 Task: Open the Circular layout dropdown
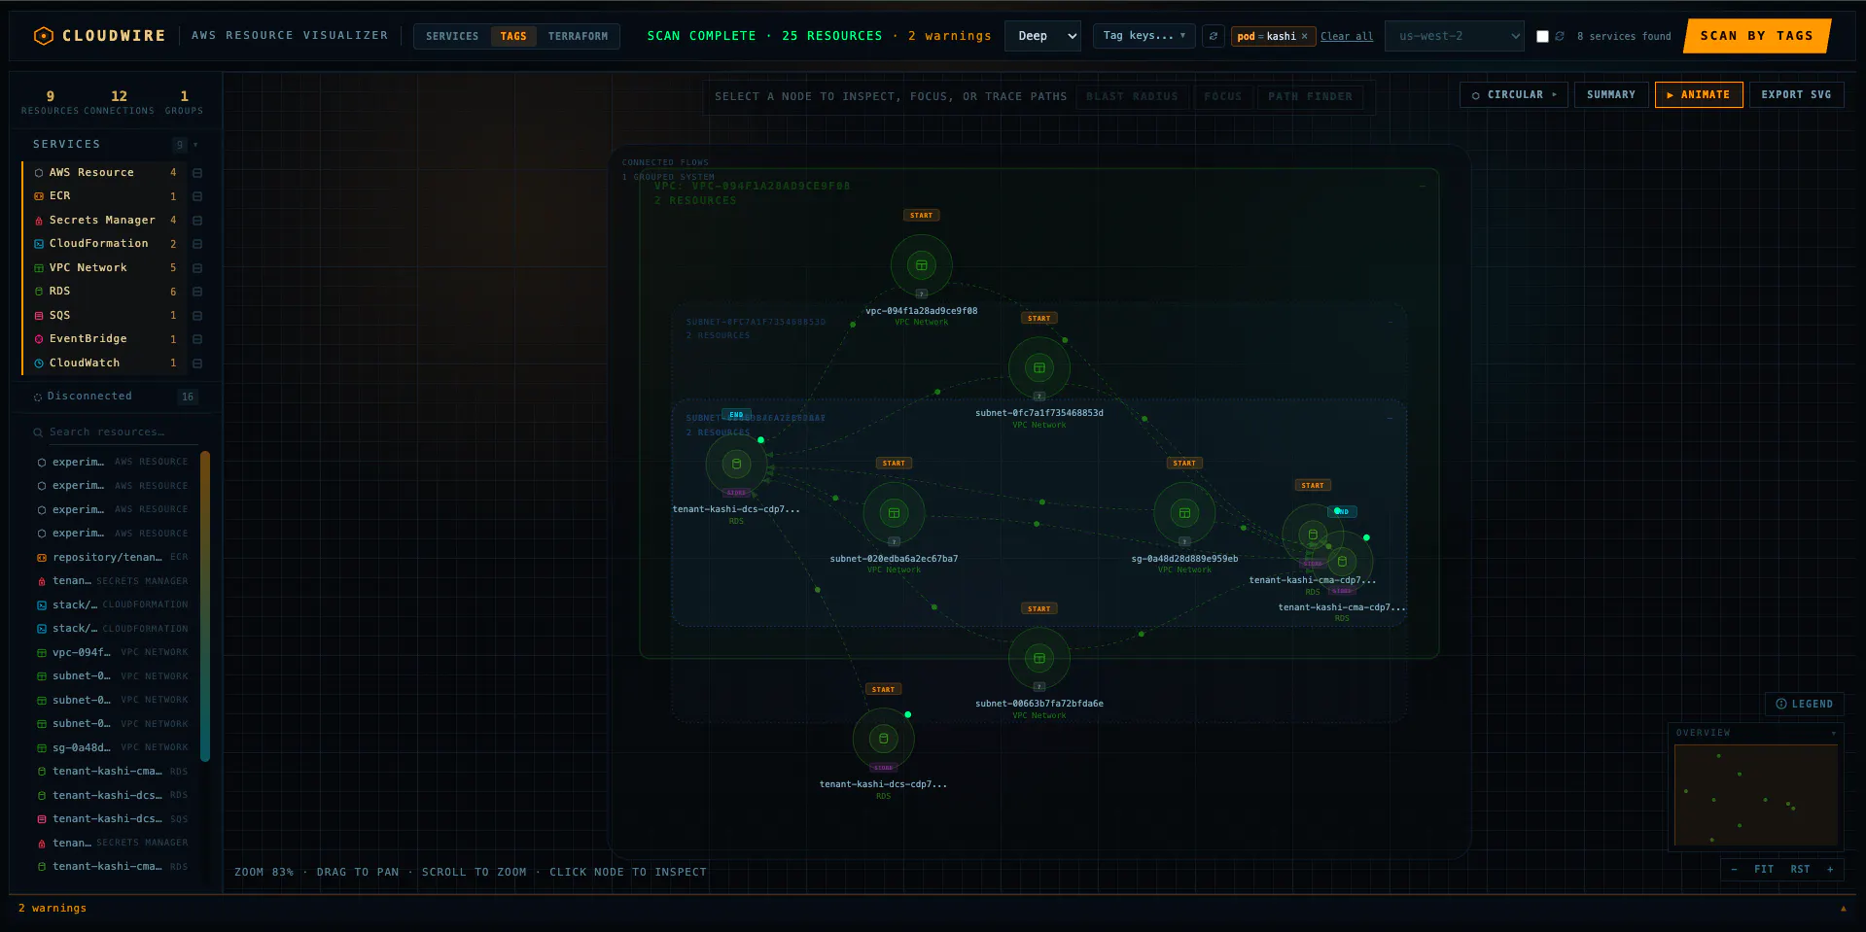click(1514, 95)
